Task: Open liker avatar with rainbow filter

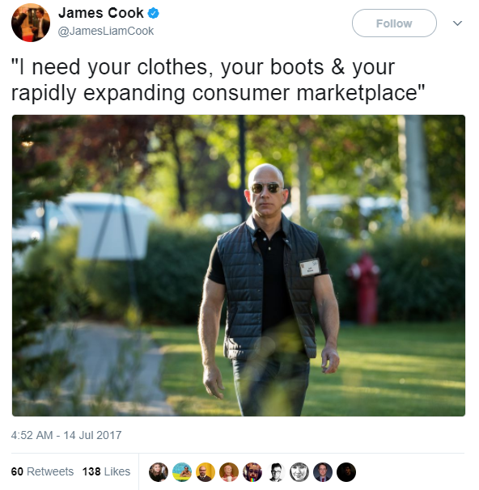Action: (252, 472)
